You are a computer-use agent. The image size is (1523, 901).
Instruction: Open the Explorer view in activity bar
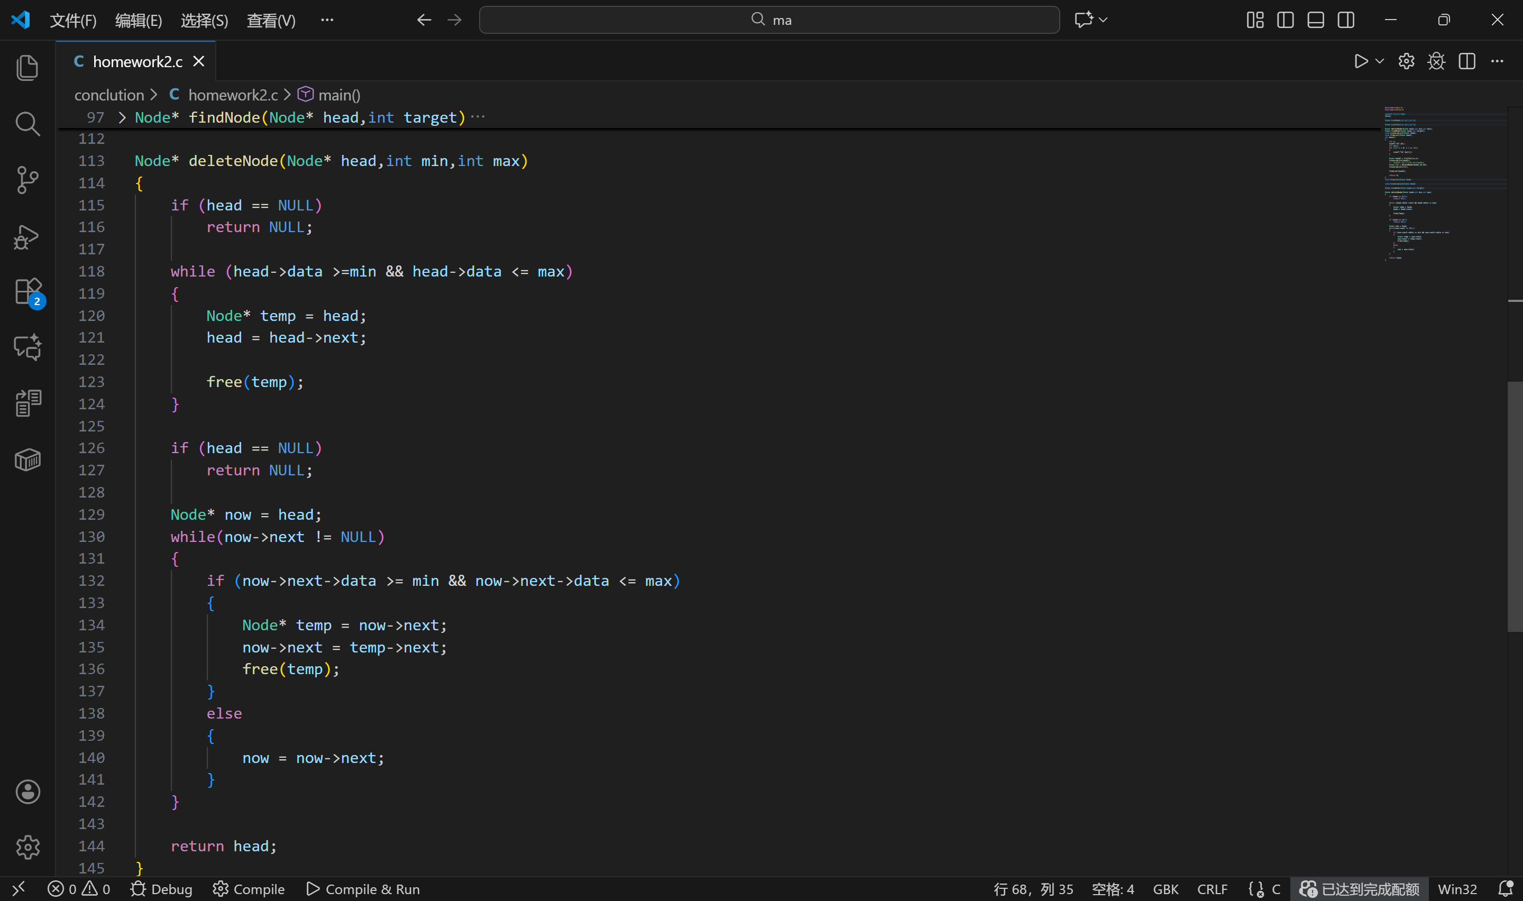[27, 67]
